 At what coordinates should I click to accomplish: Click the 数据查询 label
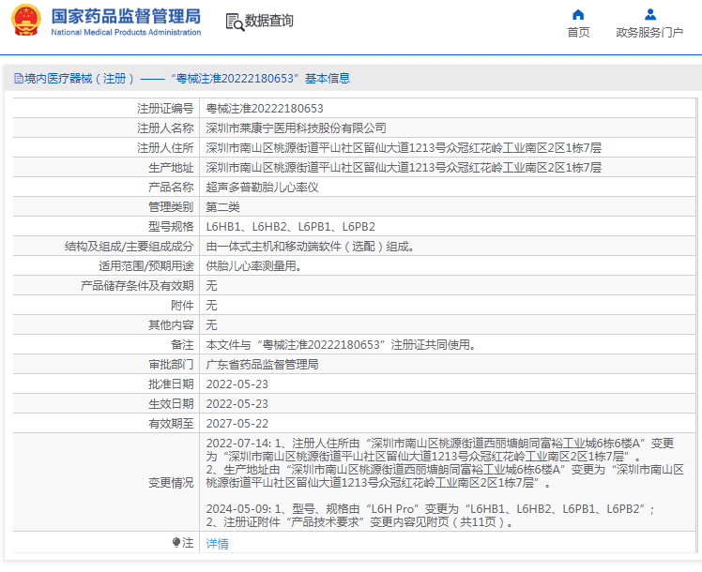[269, 21]
